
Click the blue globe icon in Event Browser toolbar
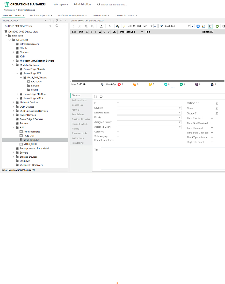(x=198, y=26)
